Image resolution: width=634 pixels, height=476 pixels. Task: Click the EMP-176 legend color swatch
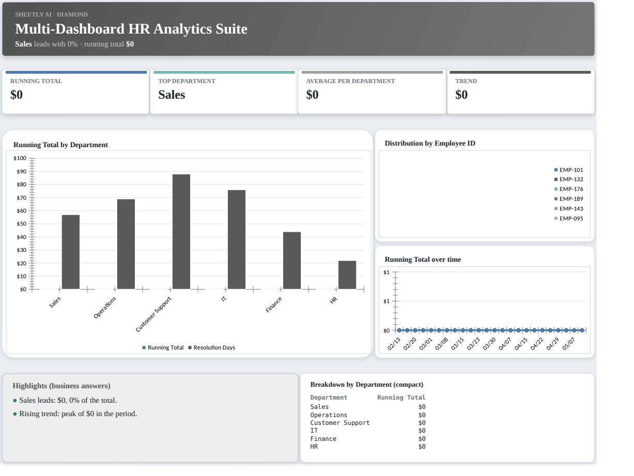[x=556, y=189]
